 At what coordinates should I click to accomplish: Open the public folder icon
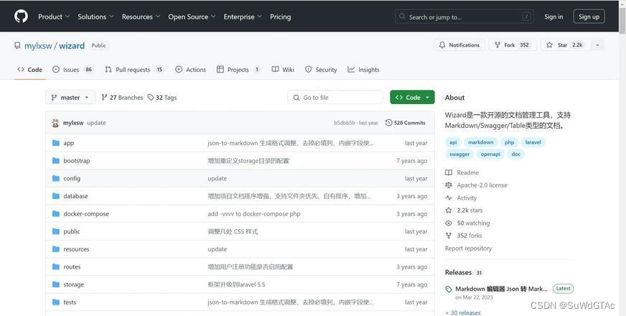[x=56, y=231]
